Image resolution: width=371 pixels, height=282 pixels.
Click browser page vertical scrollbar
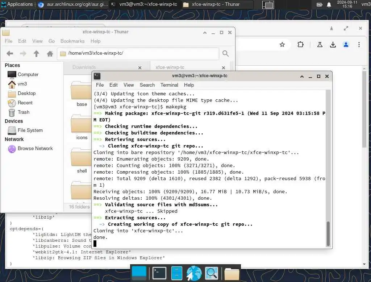364,109
